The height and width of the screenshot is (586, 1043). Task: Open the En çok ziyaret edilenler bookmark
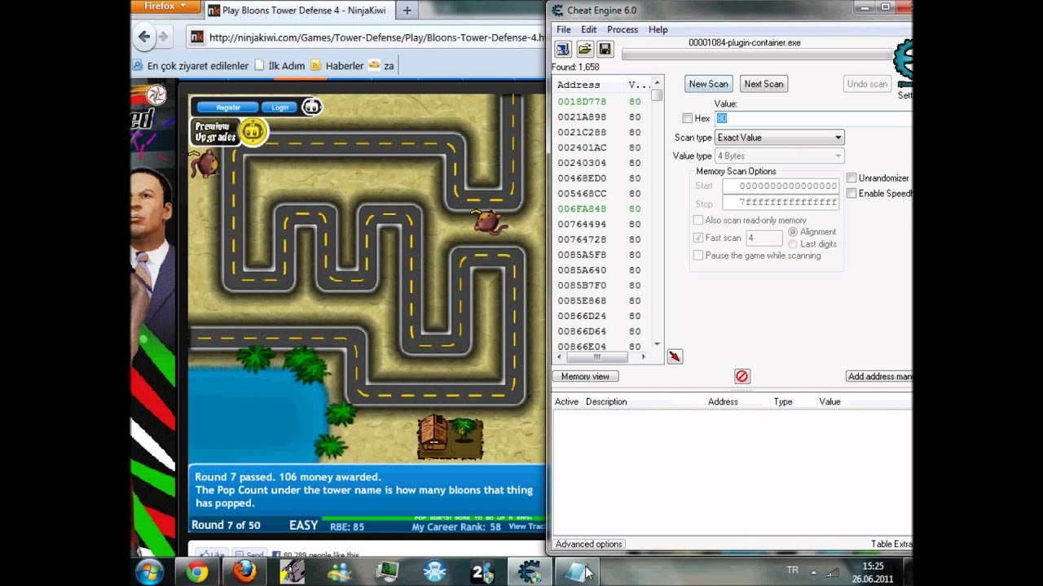pos(190,66)
